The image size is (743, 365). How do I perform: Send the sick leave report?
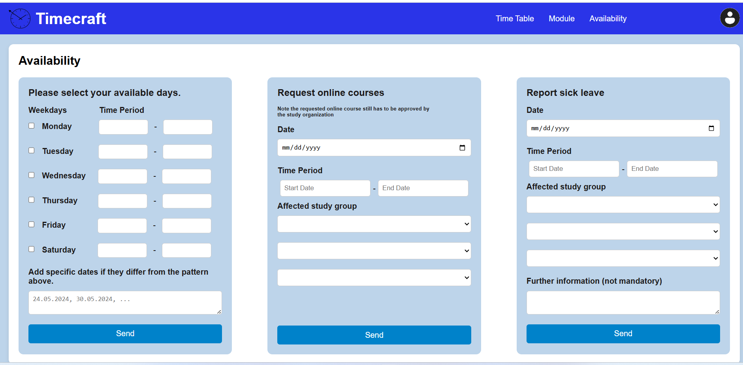[623, 333]
